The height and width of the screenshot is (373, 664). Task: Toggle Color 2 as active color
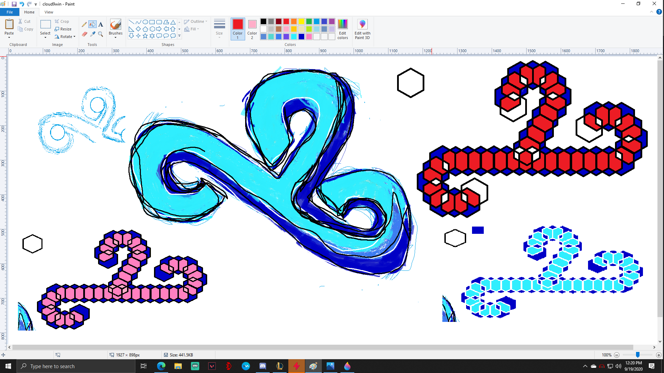tap(252, 29)
